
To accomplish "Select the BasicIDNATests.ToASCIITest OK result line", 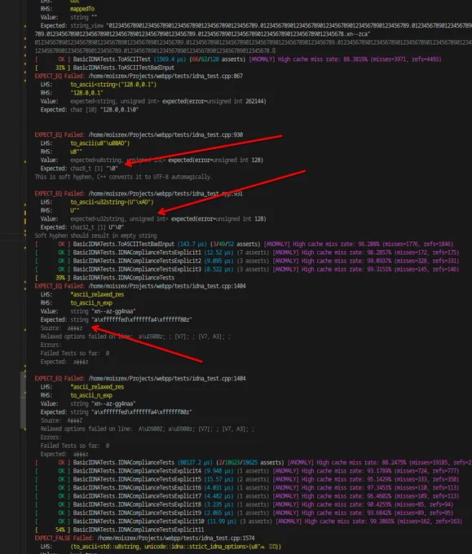I will [238, 59].
